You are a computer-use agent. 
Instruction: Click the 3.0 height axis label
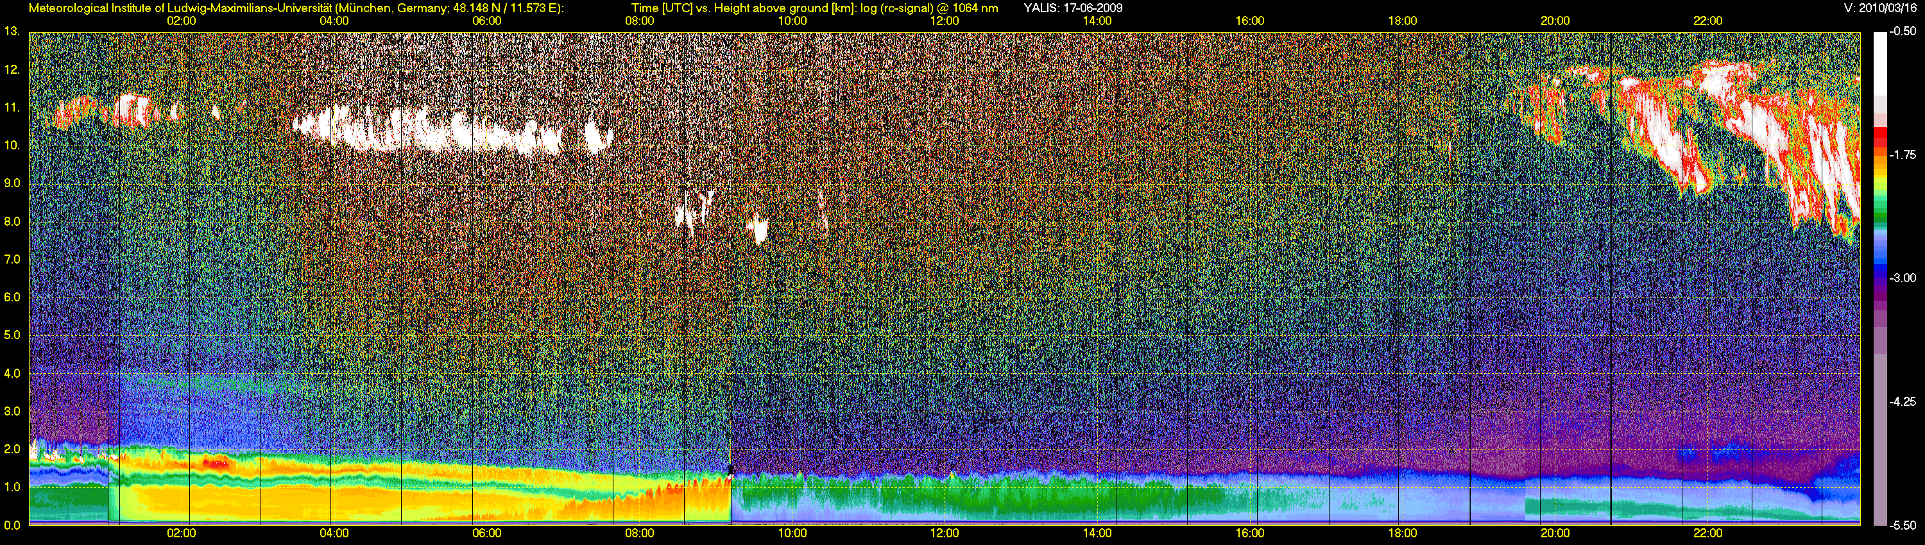coord(12,412)
